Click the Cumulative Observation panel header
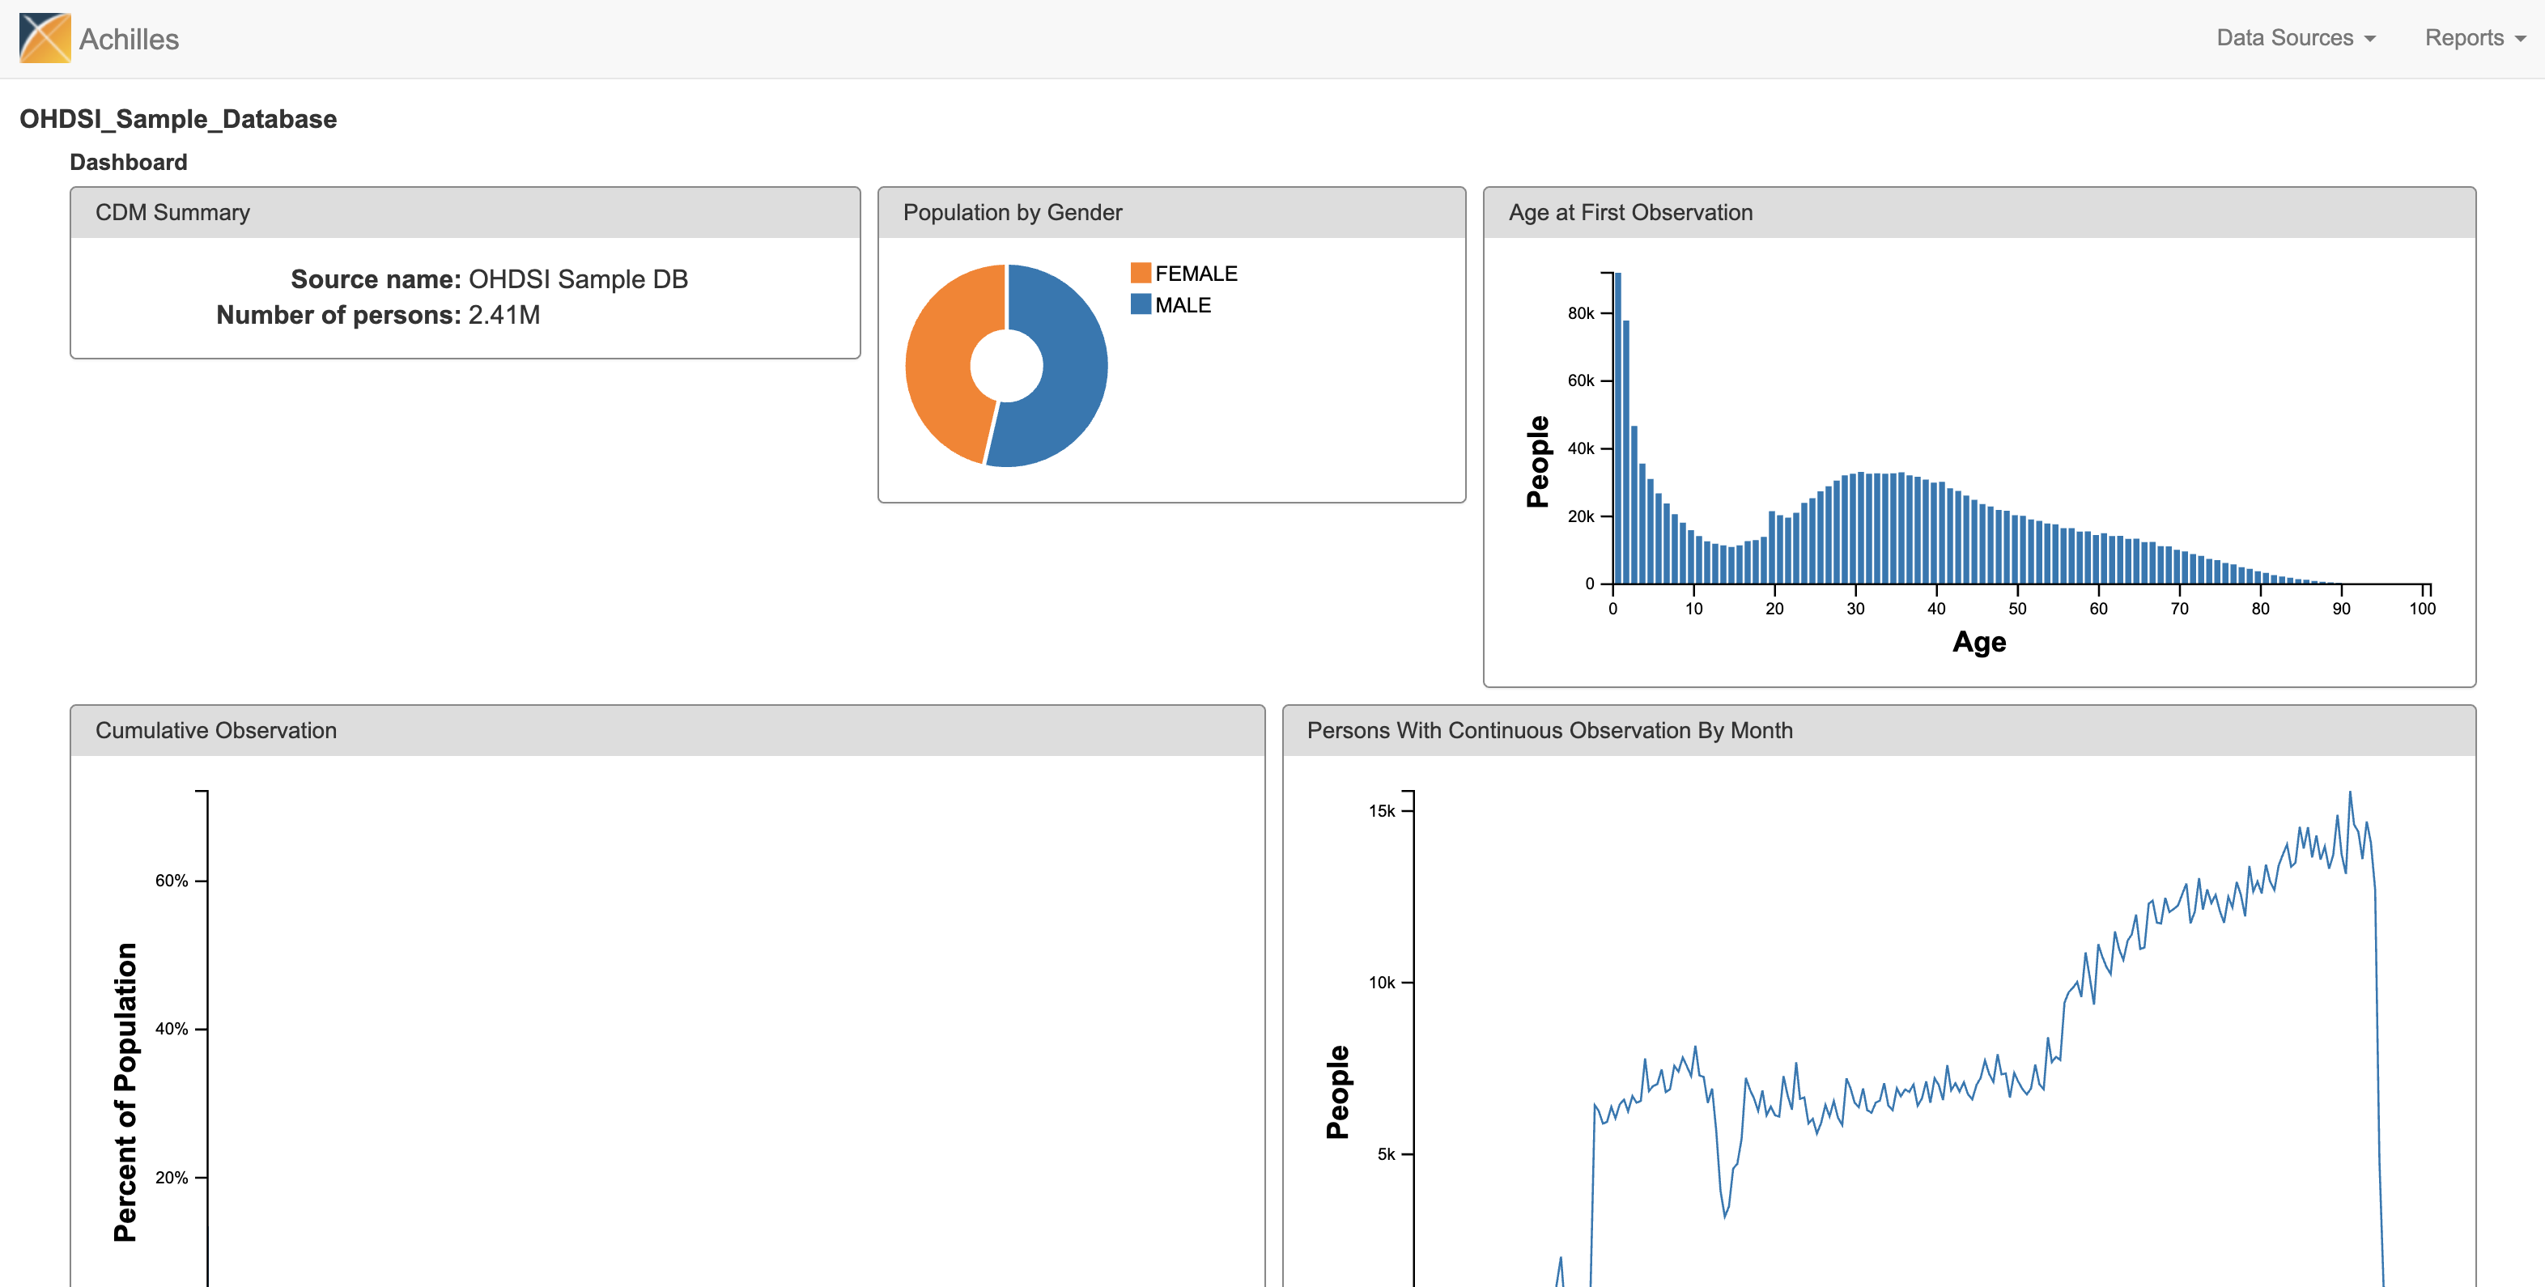 pyautogui.click(x=215, y=730)
